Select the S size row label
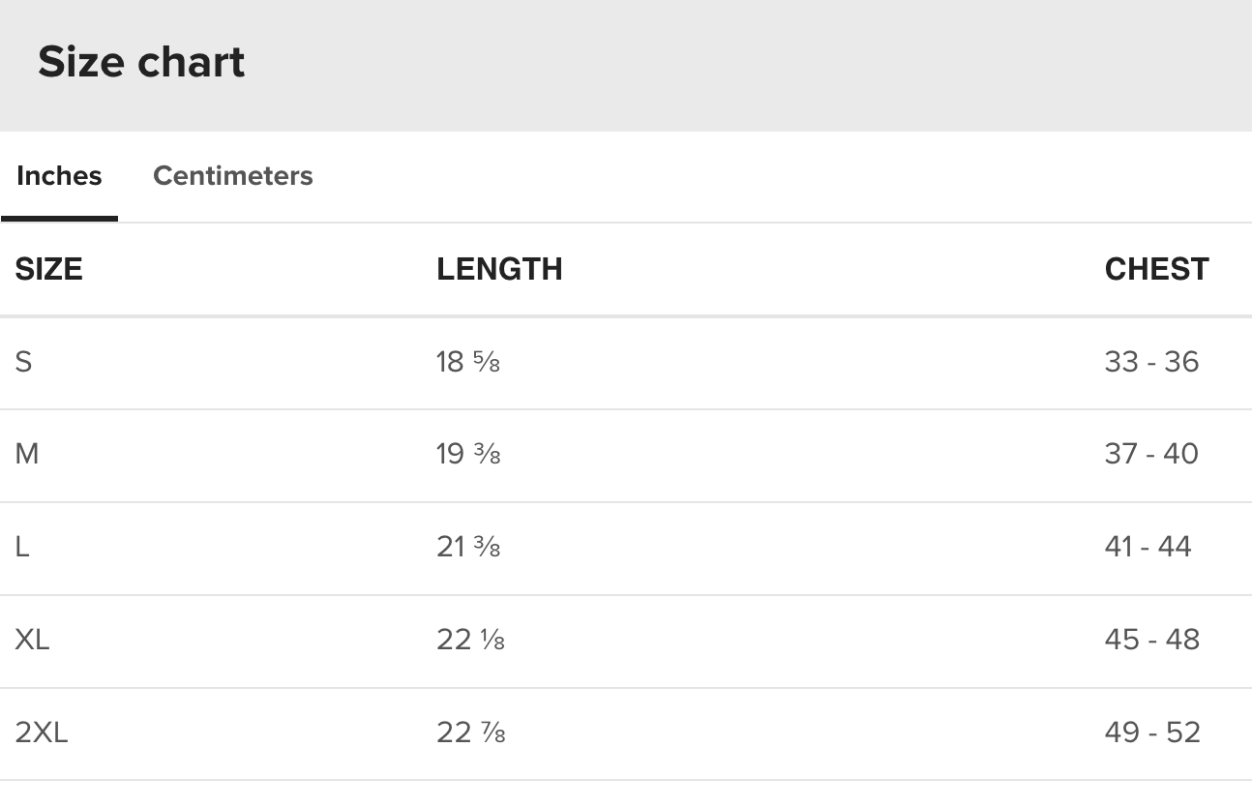 pyautogui.click(x=24, y=362)
